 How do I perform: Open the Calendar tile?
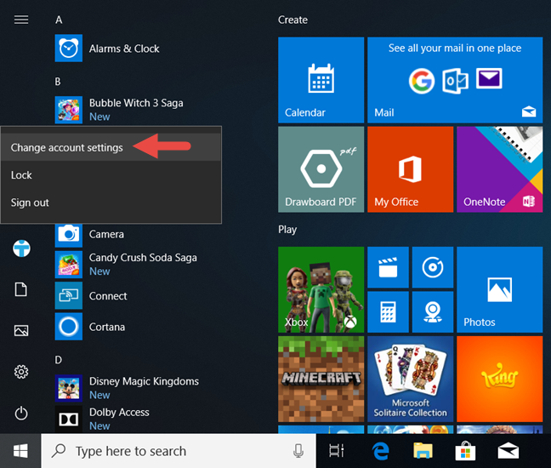pyautogui.click(x=321, y=80)
